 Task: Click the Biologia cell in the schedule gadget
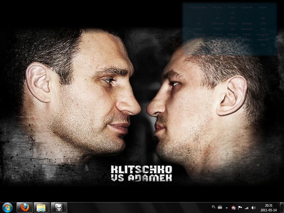247,24
